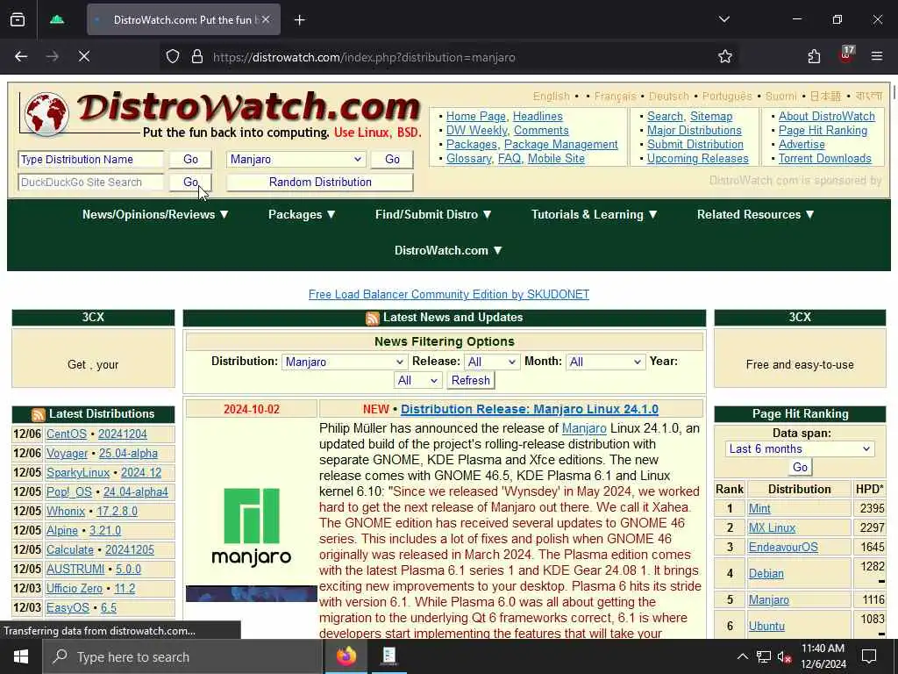Open the SparkyLinux 2024.12 version link
Screen dimensions: 898x674
(x=141, y=473)
